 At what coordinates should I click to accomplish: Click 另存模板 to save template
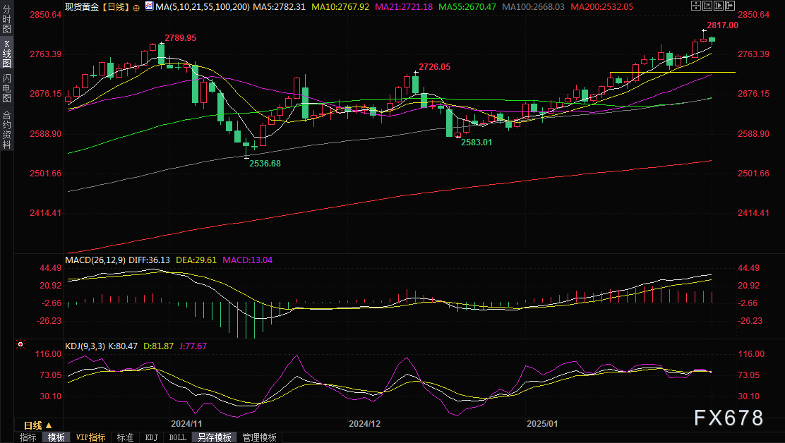click(x=214, y=437)
